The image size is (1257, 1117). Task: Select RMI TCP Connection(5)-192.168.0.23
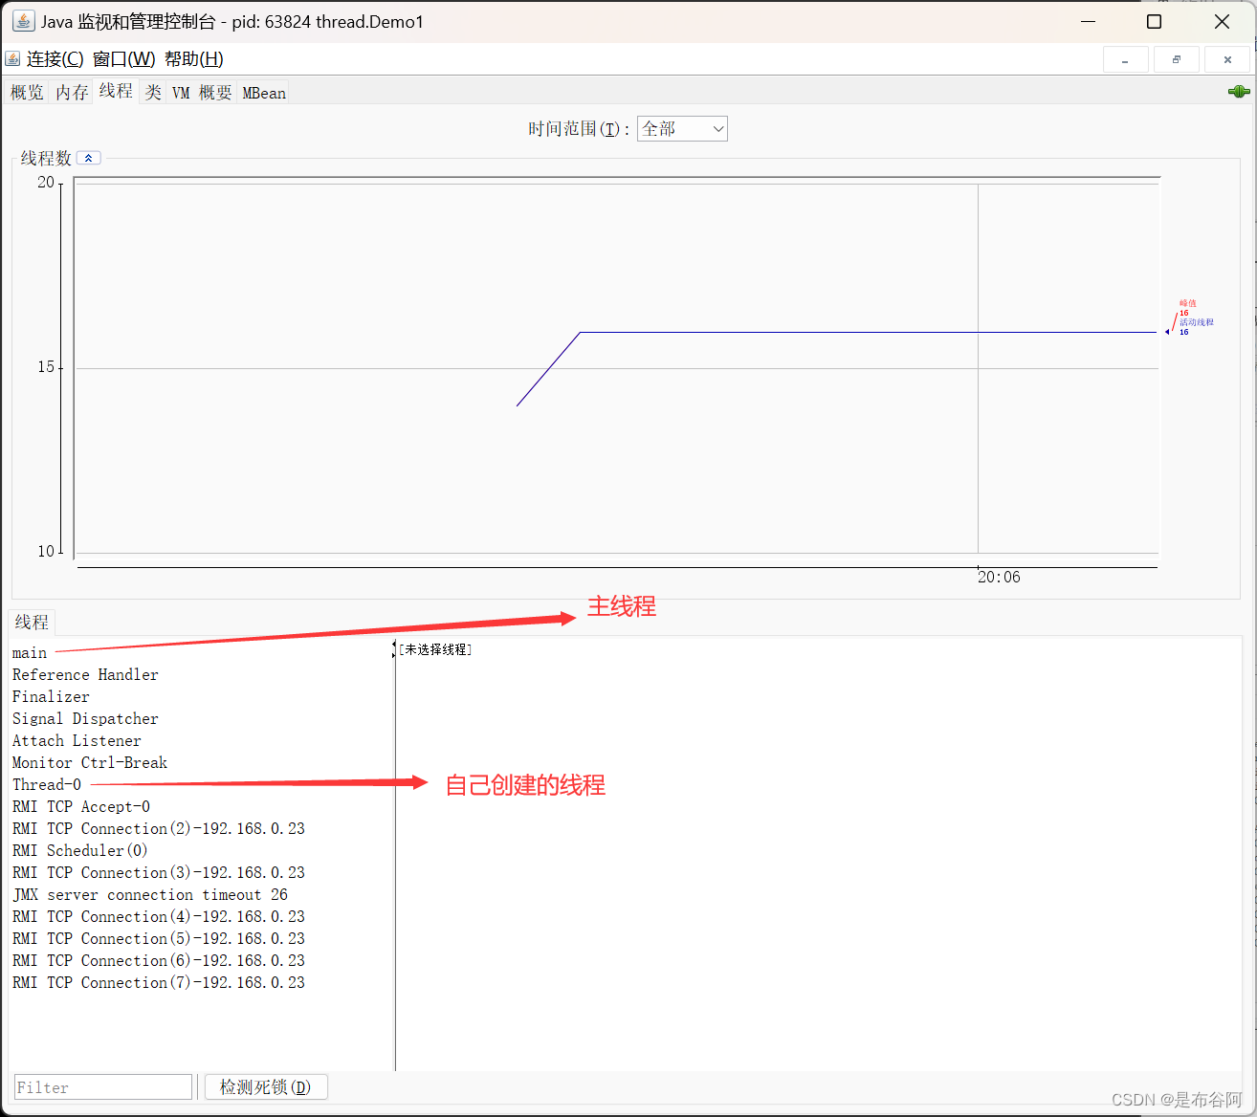coord(159,939)
